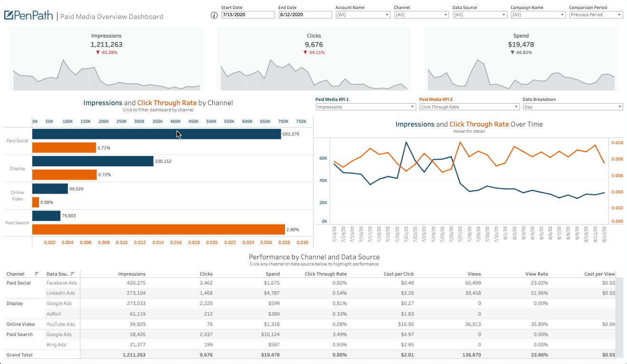627x364 pixels.
Task: Click the Display channel in table
Action: 14,303
